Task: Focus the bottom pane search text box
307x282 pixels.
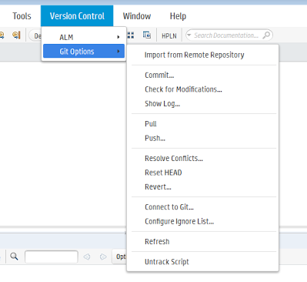Action: [52, 257]
